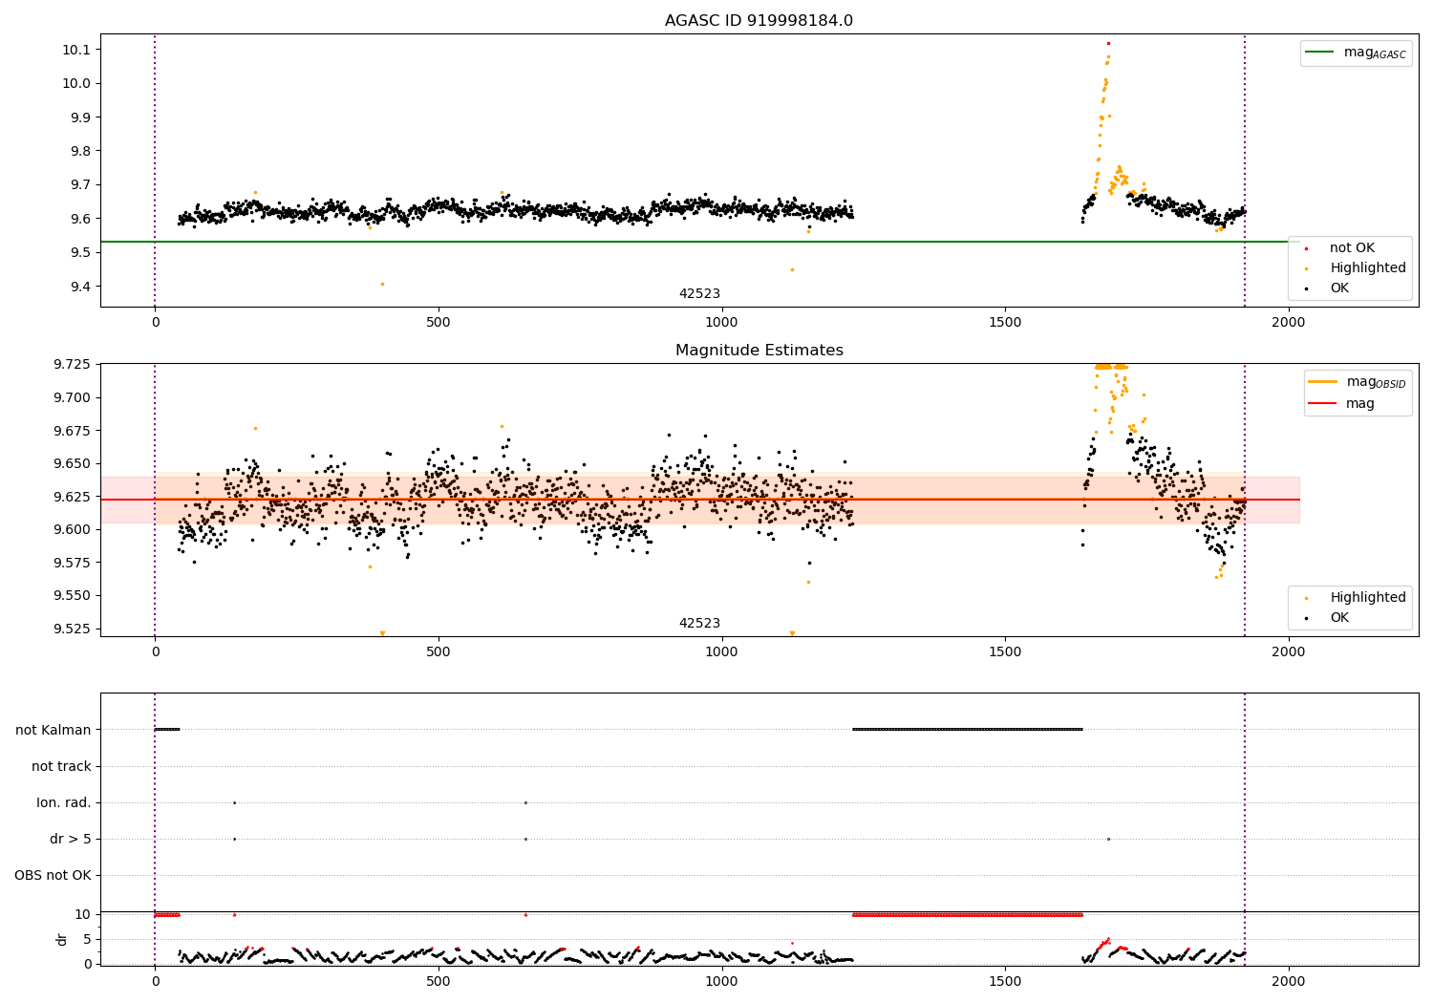Click the long 'not Kalman' segment between 1250 and 1650
1433x1003 pixels.
[x=968, y=730]
